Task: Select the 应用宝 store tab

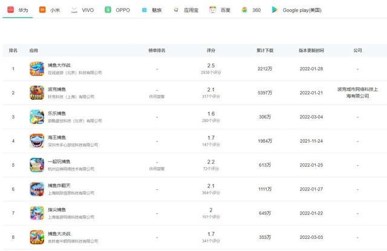Action: 187,10
